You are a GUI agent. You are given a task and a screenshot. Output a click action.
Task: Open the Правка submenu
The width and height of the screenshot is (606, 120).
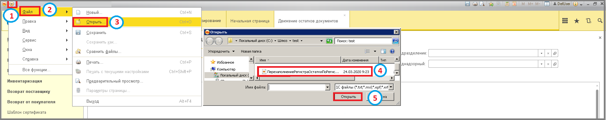40,21
